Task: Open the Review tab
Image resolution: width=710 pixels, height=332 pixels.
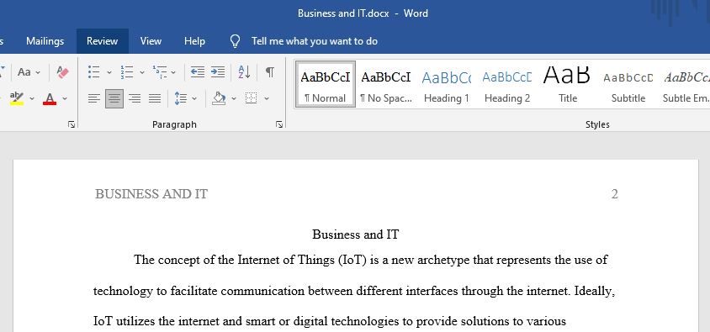Action: pyautogui.click(x=103, y=41)
